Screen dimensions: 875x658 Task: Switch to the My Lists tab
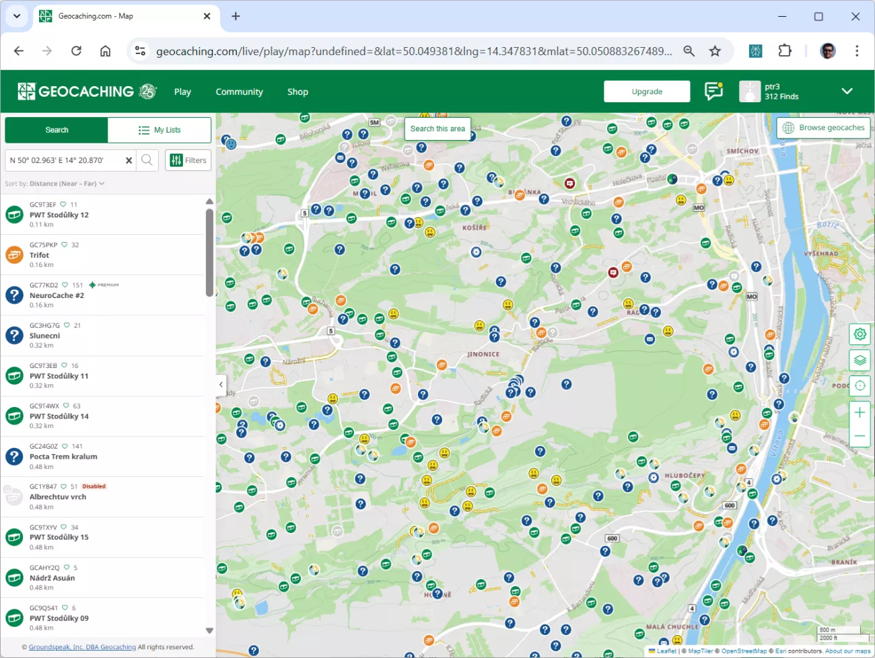(160, 130)
